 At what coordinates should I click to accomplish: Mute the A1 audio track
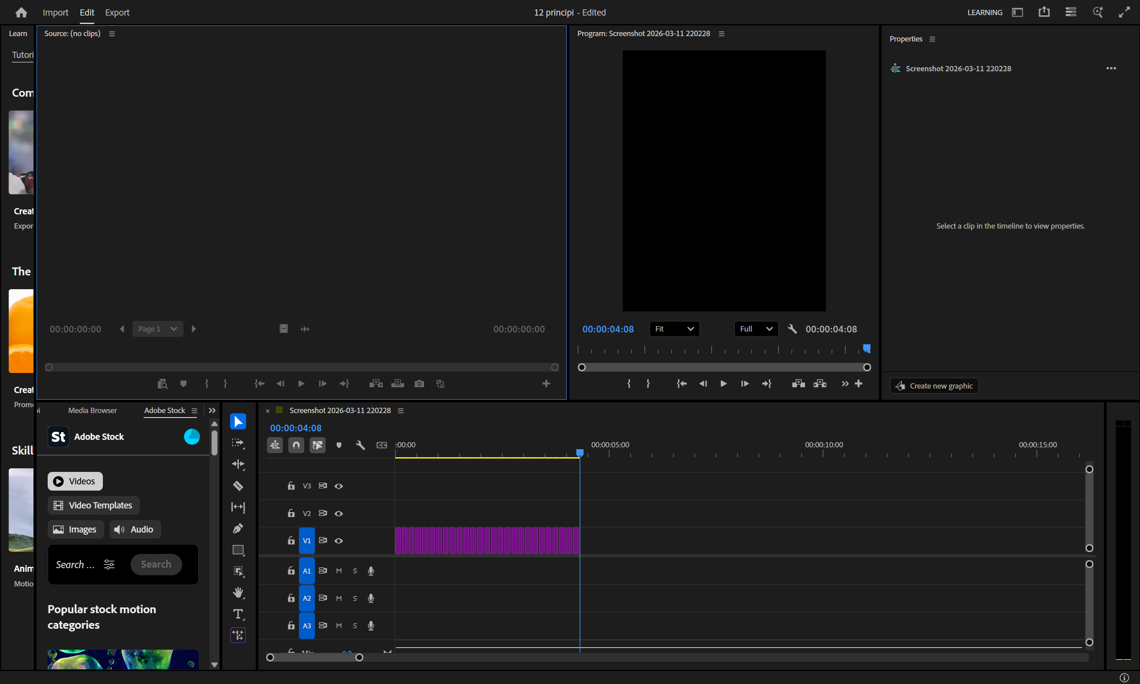pos(339,571)
